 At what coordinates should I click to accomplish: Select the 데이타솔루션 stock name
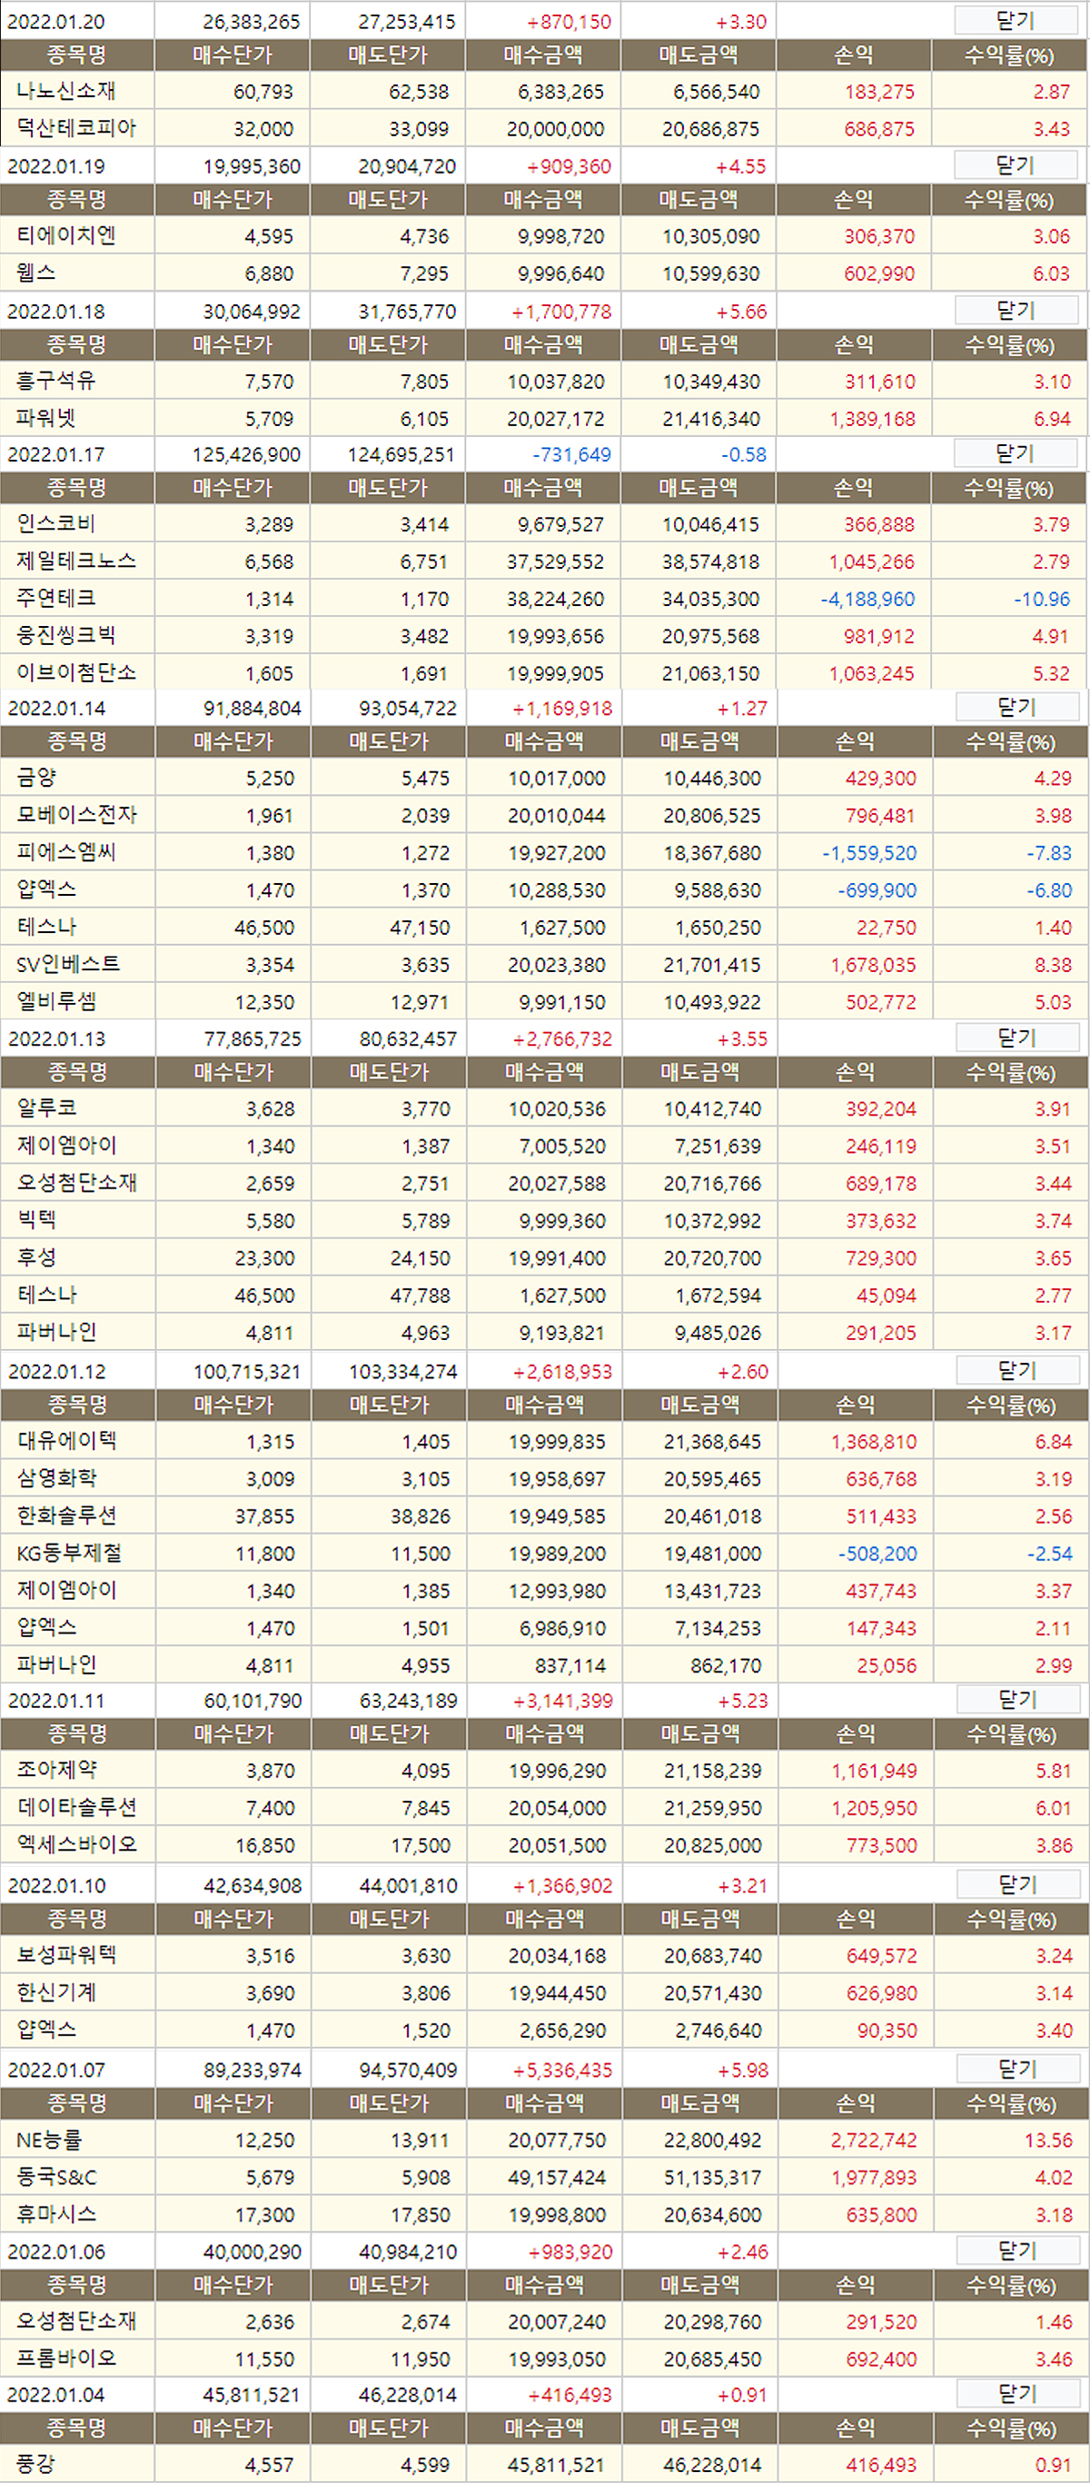77,1807
